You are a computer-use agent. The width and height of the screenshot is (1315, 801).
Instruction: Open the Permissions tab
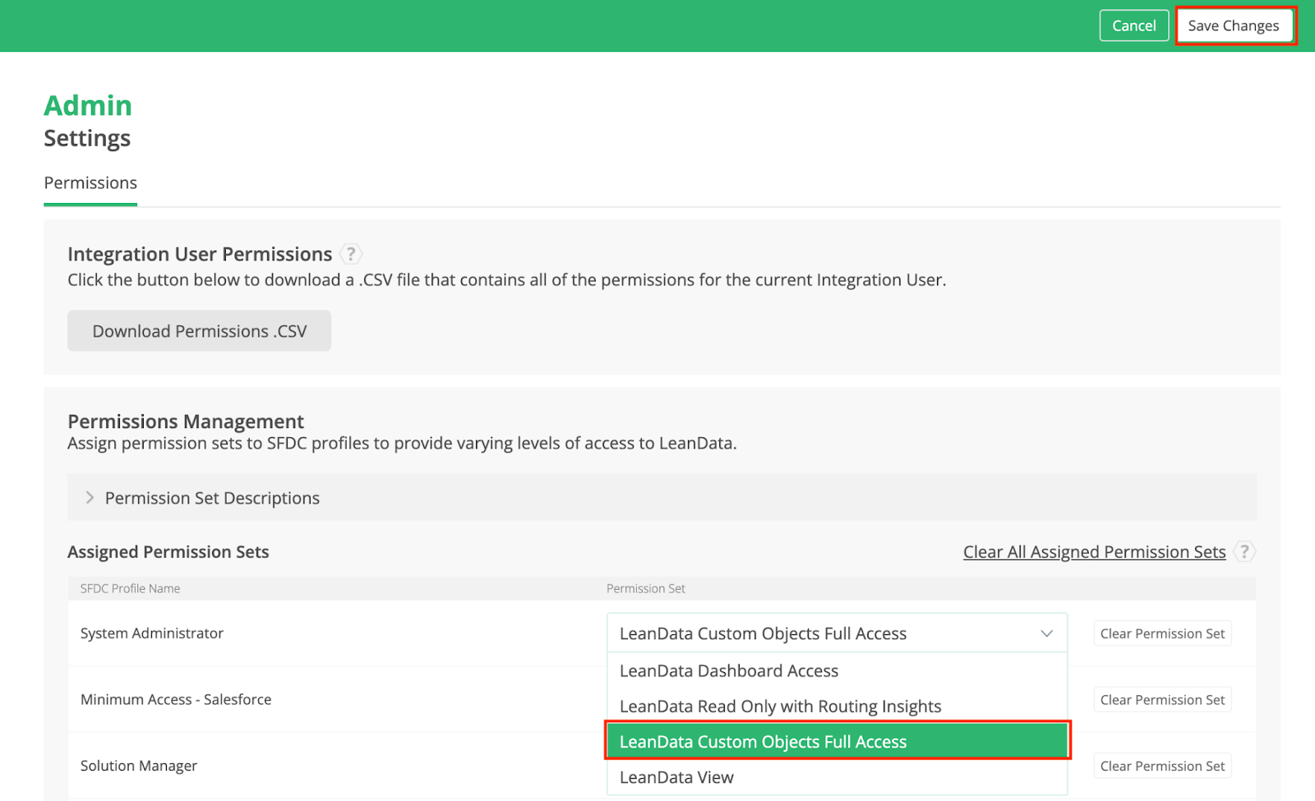coord(90,183)
